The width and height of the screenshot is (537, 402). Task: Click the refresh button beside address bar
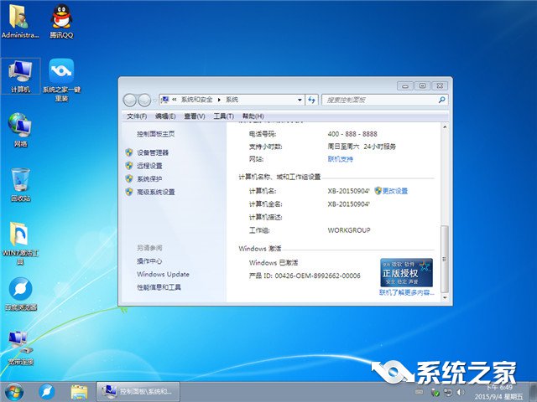point(311,100)
